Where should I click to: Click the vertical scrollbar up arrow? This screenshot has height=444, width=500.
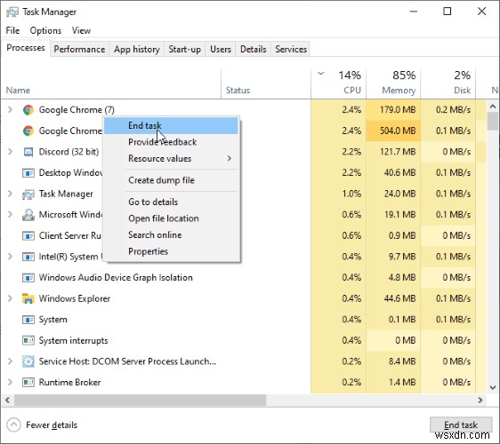(x=493, y=107)
